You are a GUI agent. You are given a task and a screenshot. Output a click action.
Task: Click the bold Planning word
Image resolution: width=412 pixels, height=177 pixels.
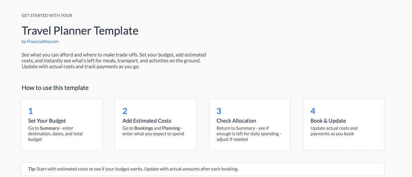pyautogui.click(x=171, y=128)
